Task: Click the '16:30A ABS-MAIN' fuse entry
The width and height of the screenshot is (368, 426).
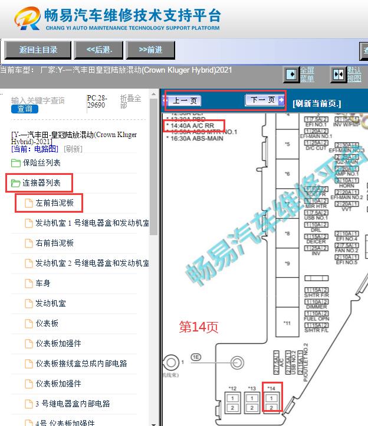Action: tap(197, 139)
